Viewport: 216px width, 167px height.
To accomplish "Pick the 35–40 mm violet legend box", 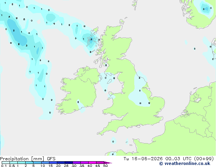I will click(x=84, y=163).
